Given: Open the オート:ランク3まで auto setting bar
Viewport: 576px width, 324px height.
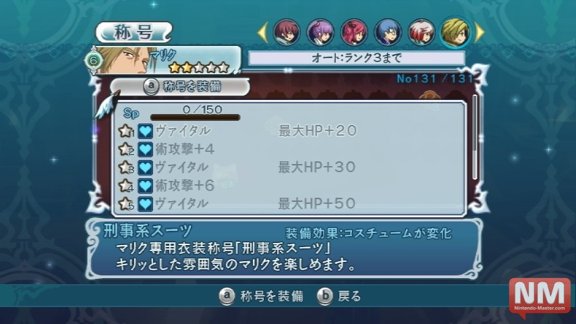Looking at the screenshot, I should tap(356, 58).
